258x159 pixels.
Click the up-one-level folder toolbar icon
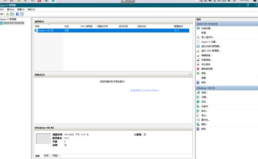(7, 14)
